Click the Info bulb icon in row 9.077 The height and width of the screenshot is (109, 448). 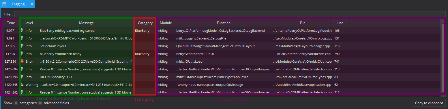22,30
